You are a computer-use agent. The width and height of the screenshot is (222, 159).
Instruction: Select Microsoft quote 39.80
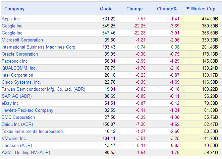[x=110, y=40]
